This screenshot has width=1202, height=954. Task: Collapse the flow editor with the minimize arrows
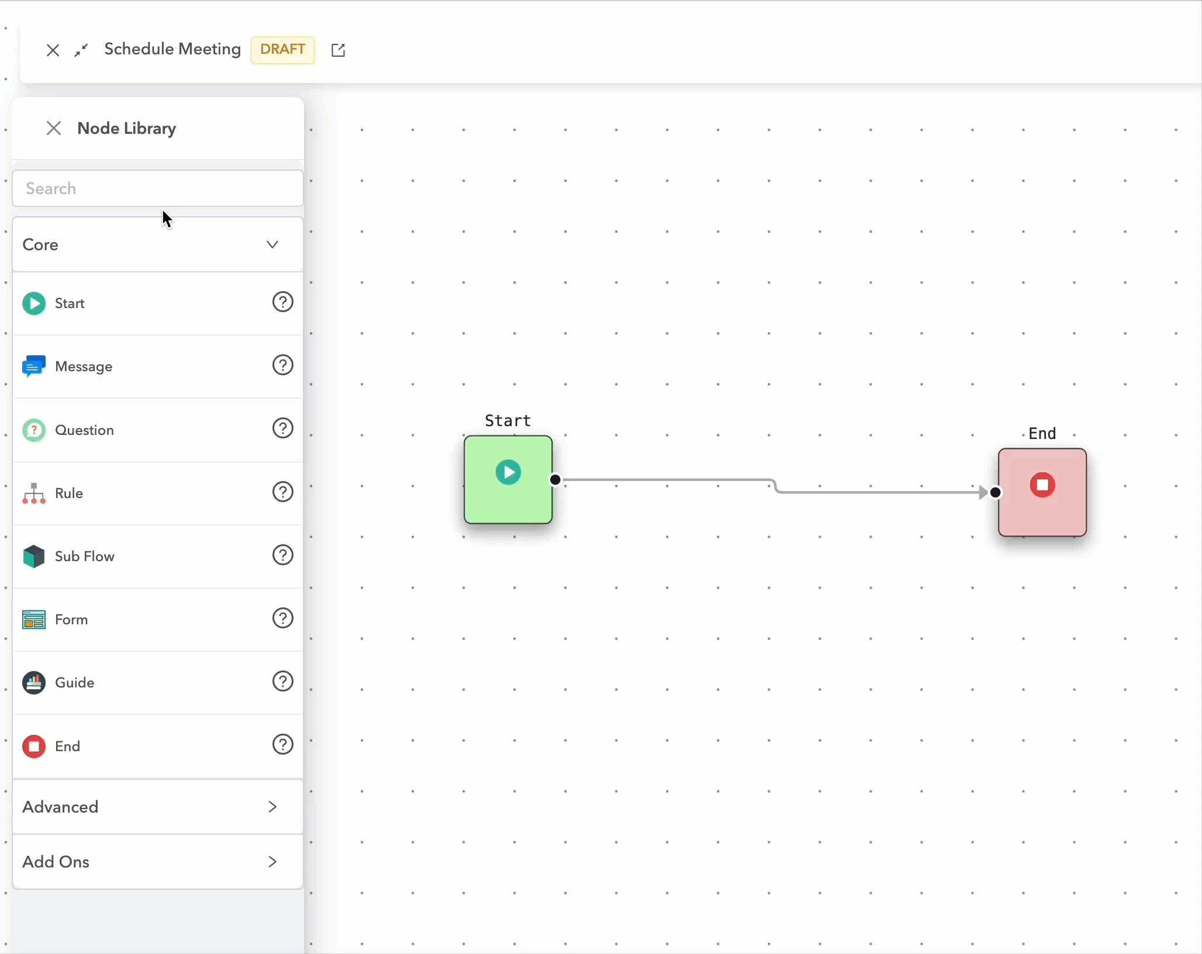(81, 50)
